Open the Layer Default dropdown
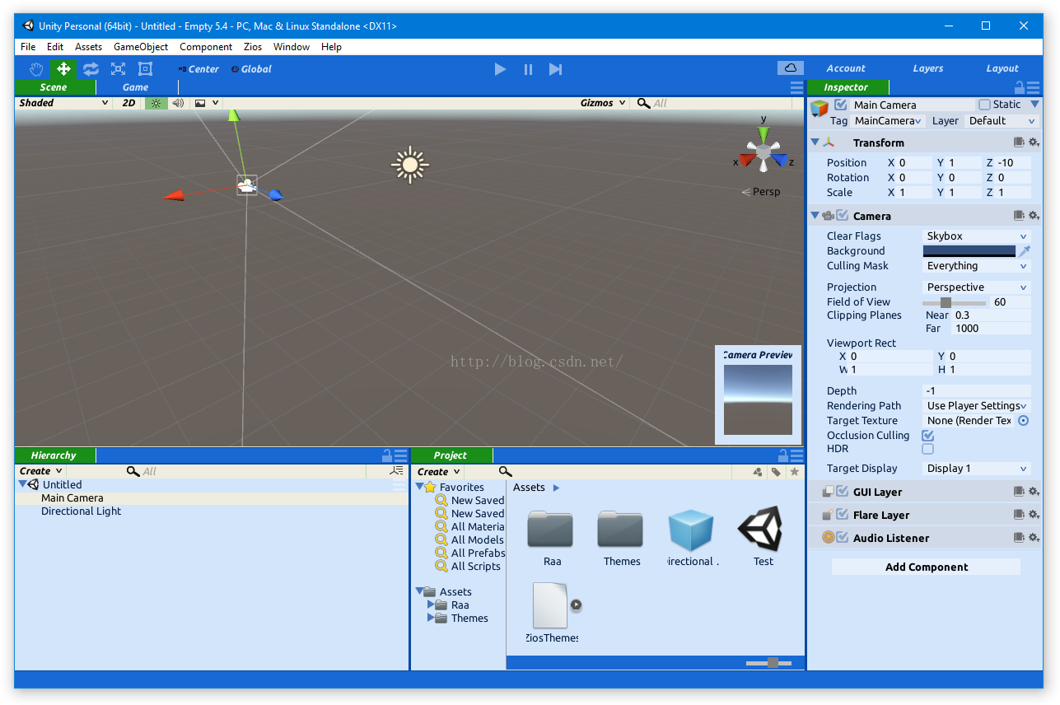This screenshot has width=1060, height=705. (x=1001, y=121)
